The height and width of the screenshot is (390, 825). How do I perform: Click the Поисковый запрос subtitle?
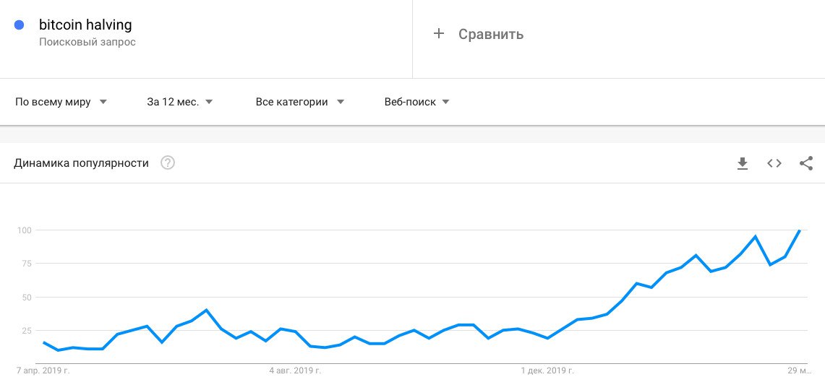(87, 42)
